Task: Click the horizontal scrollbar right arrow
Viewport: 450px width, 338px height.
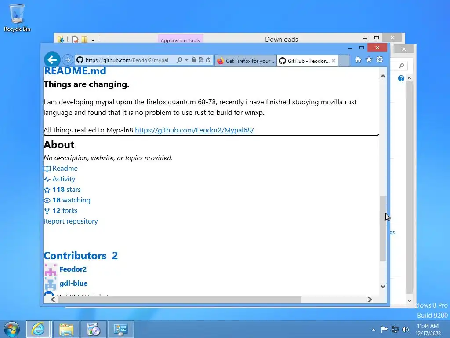Action: 370,299
